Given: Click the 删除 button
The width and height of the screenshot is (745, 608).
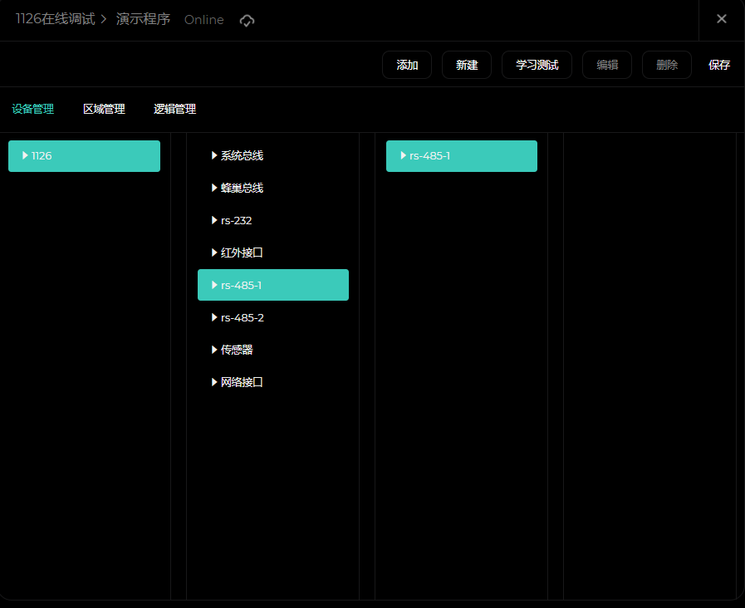Looking at the screenshot, I should tap(666, 65).
